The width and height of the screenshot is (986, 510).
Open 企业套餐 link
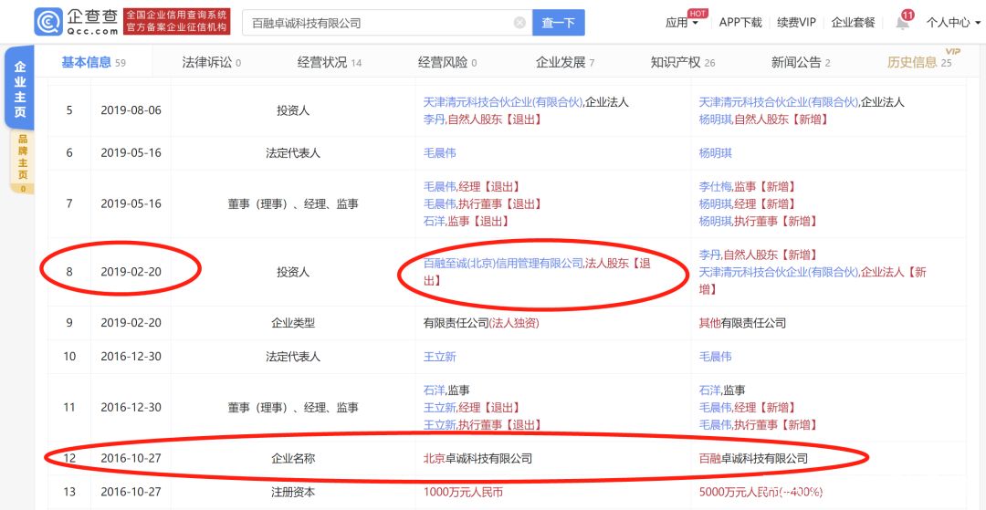(x=853, y=23)
